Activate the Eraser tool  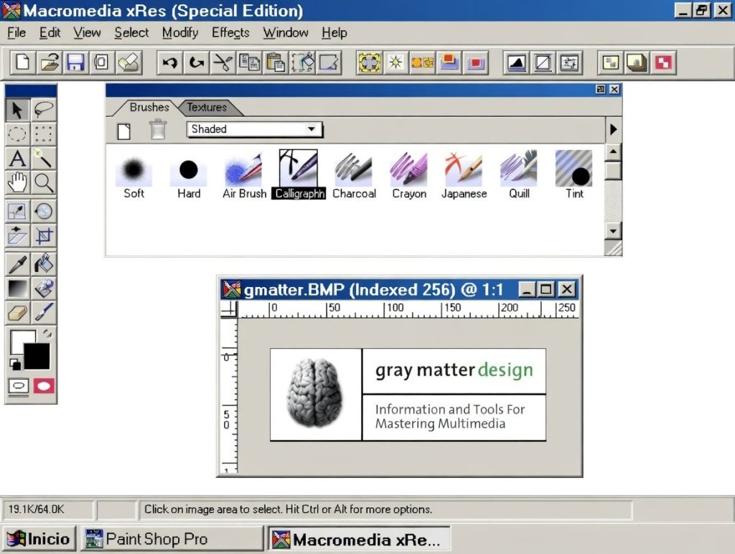tap(18, 313)
